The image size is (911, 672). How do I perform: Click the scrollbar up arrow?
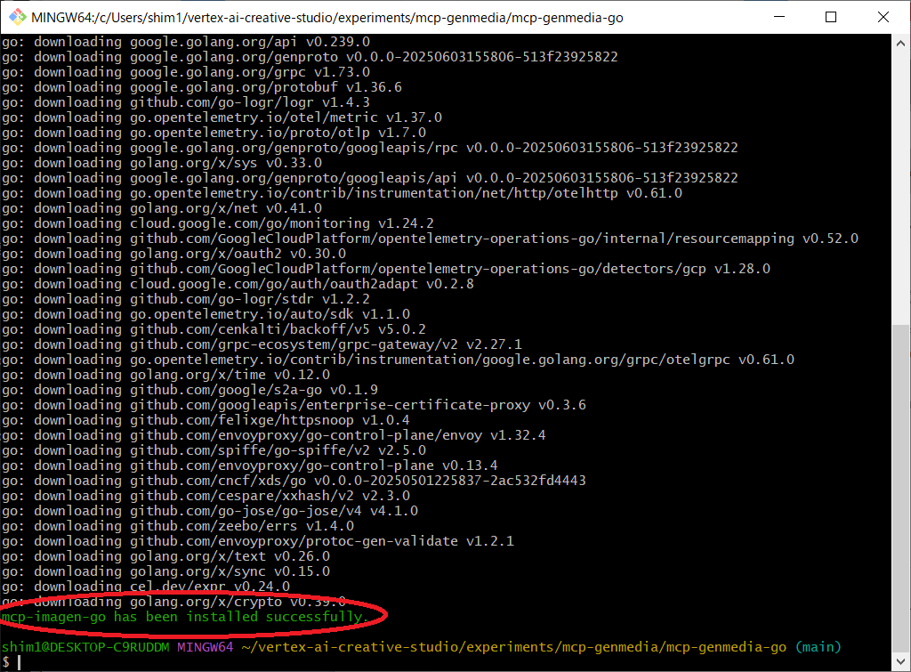tap(901, 42)
